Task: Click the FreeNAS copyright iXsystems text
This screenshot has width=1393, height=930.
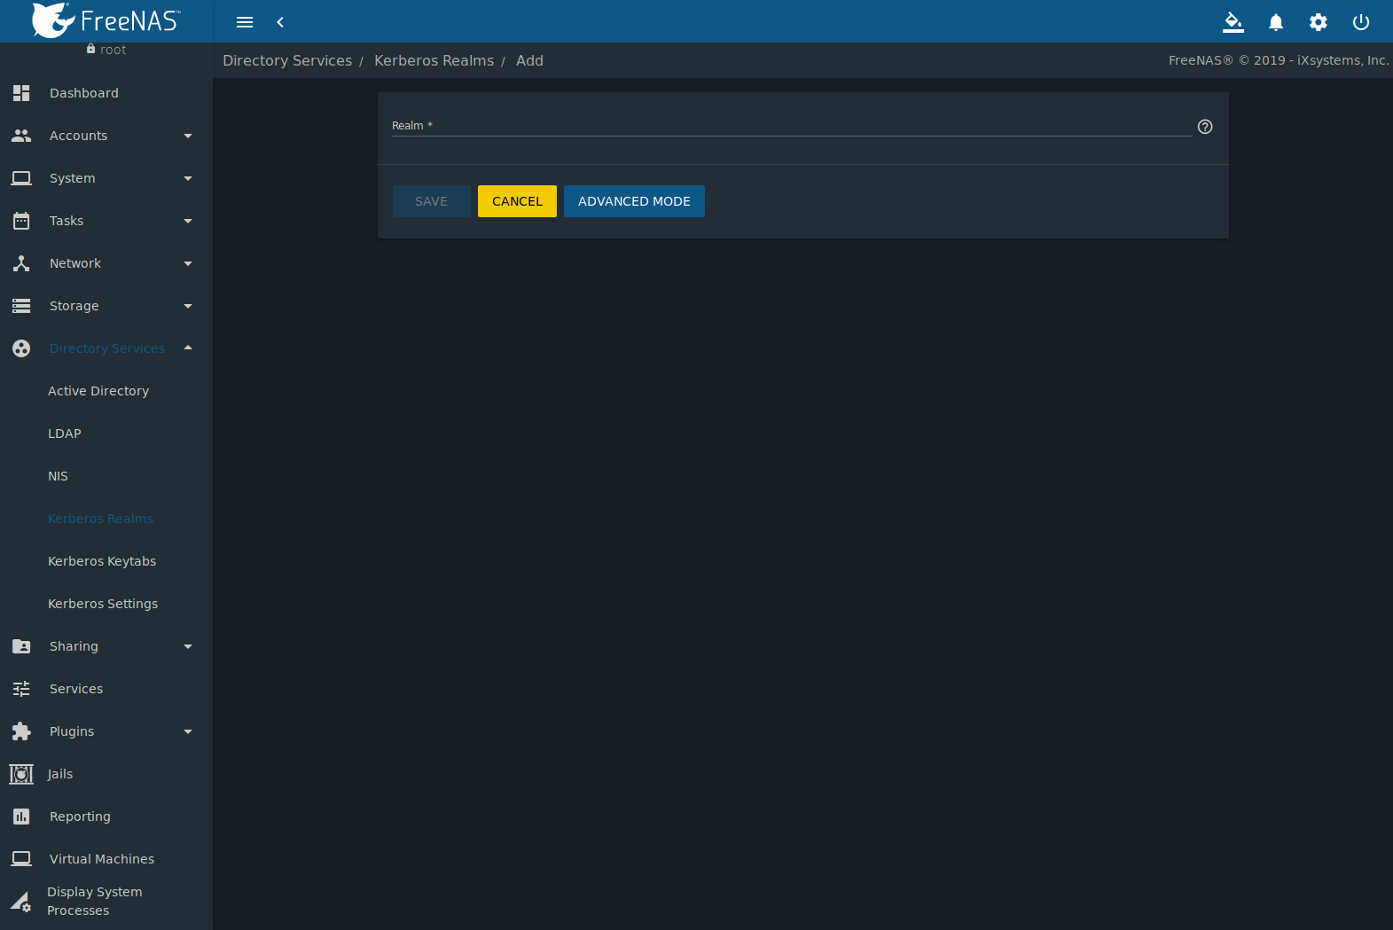Action: 1279,60
